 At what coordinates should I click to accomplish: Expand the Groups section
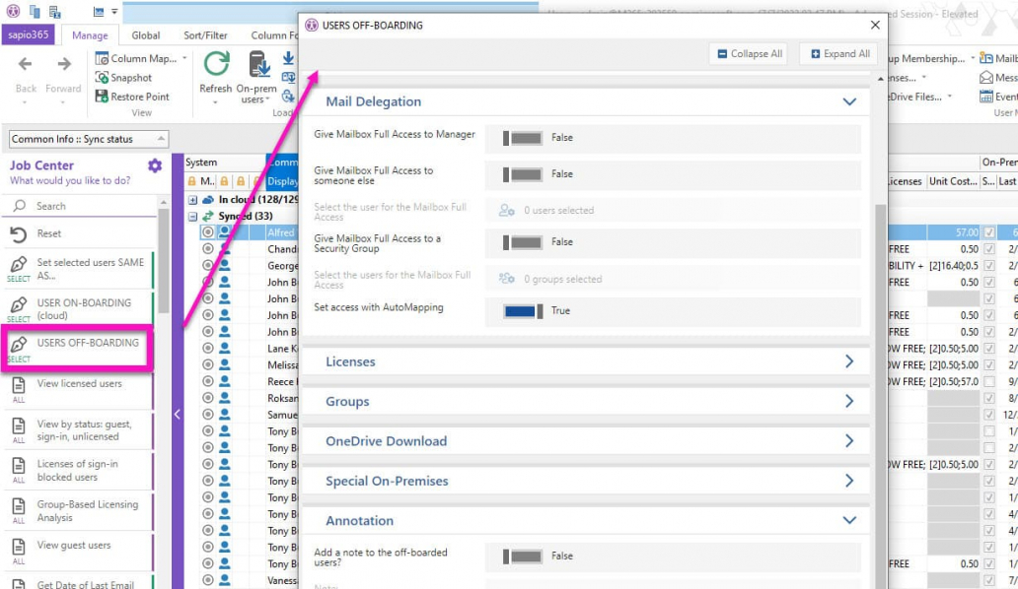(x=849, y=402)
